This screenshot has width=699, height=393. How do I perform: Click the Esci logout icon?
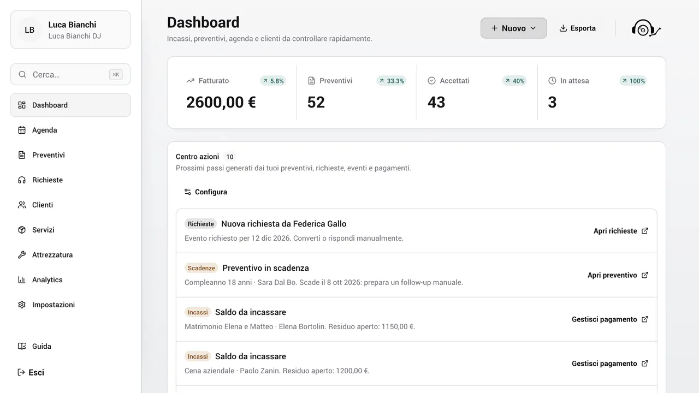22,372
